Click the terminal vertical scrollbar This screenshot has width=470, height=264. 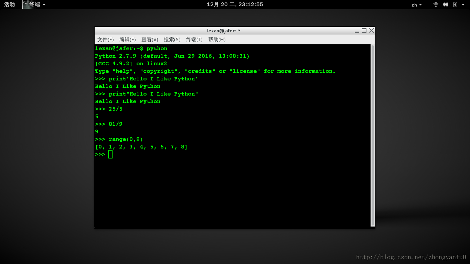(x=373, y=135)
